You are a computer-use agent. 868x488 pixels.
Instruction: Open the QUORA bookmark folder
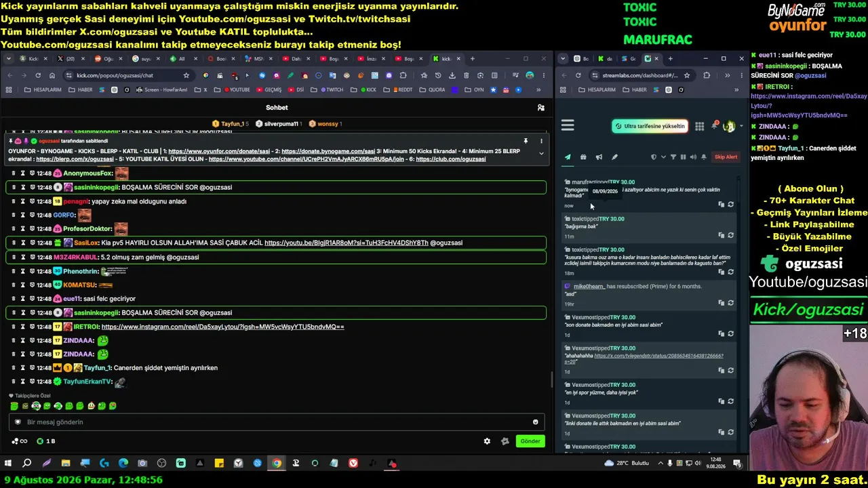pos(433,89)
